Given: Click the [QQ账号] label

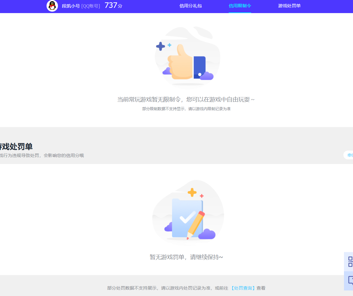Looking at the screenshot, I should [x=90, y=6].
